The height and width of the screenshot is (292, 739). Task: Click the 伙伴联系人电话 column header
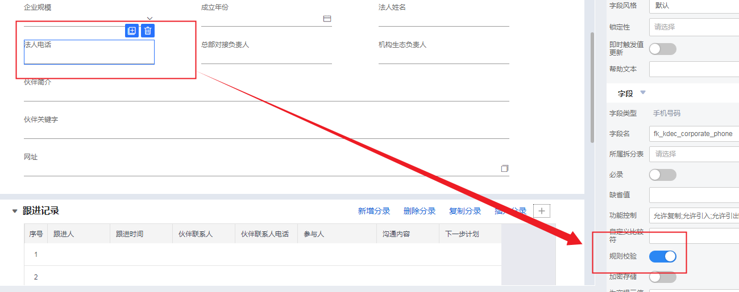click(x=267, y=234)
